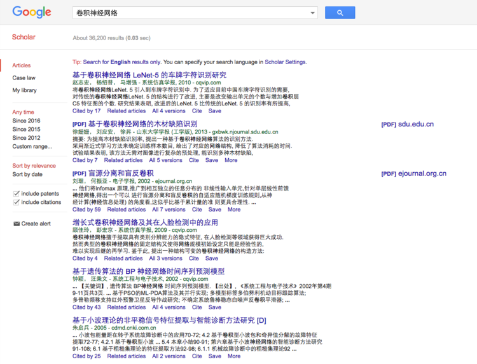Click the Create alert link
This screenshot has width=477, height=364.
(x=36, y=224)
